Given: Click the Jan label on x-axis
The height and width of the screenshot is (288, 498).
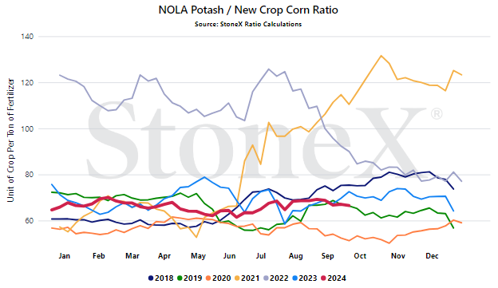Looking at the screenshot, I should (x=64, y=256).
